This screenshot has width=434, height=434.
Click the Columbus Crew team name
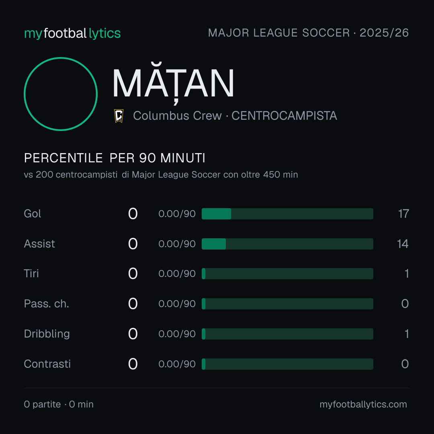pyautogui.click(x=178, y=116)
